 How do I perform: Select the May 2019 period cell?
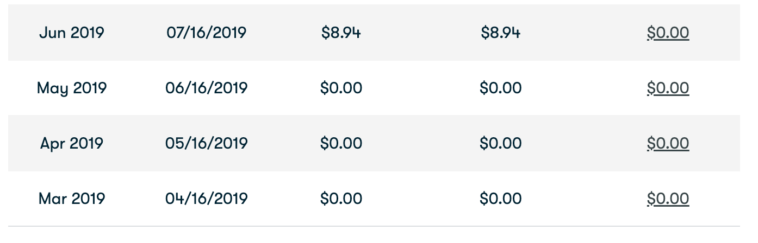(x=72, y=88)
